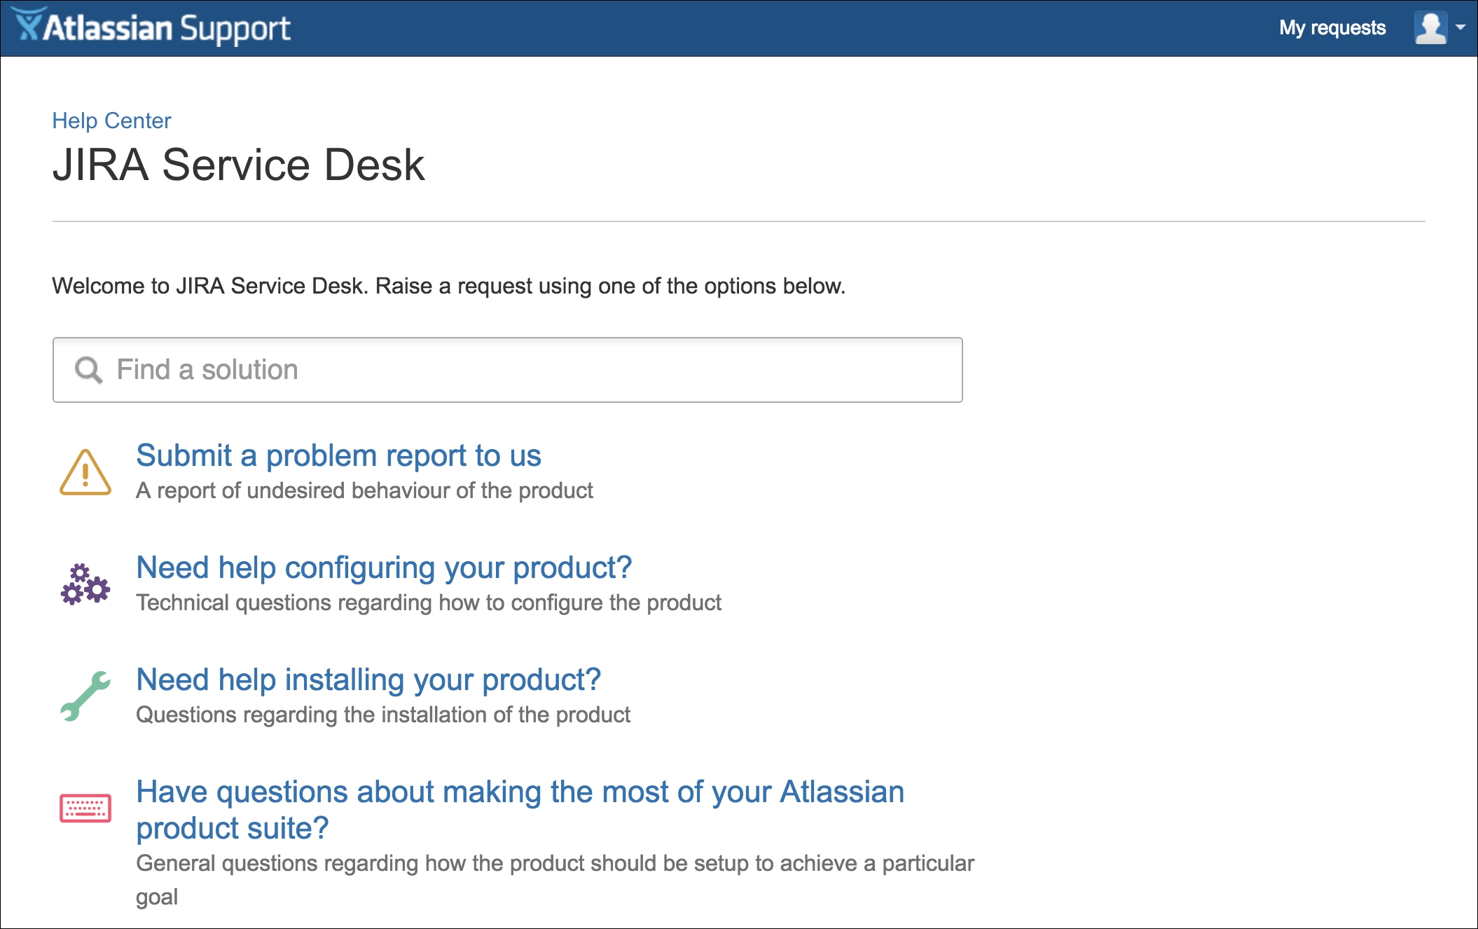Click the Welcome to JIRA Service Desk text
The height and width of the screenshot is (929, 1478).
pos(449,286)
